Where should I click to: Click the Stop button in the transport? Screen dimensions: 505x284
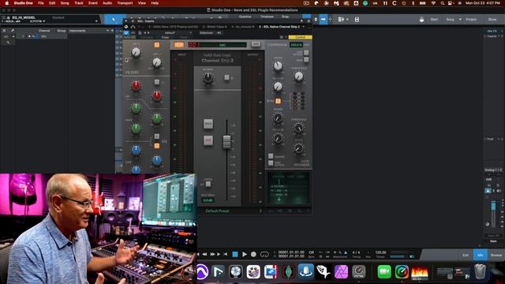click(x=235, y=254)
